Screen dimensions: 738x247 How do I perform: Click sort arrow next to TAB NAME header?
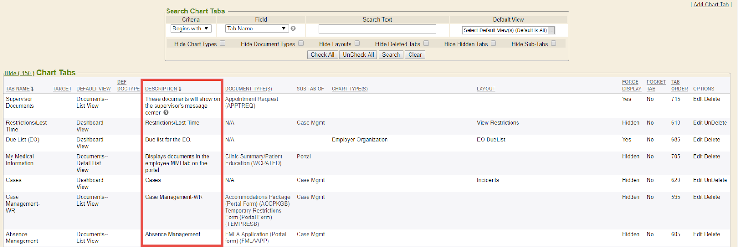(32, 89)
